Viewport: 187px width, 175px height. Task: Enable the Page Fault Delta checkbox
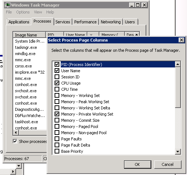point(57,145)
